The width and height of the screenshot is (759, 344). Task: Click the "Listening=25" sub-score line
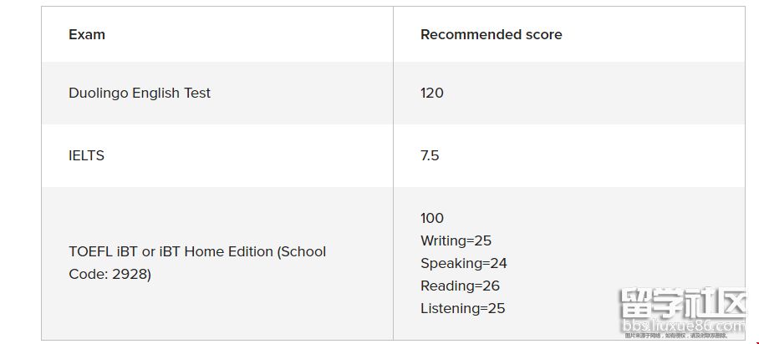click(x=462, y=308)
